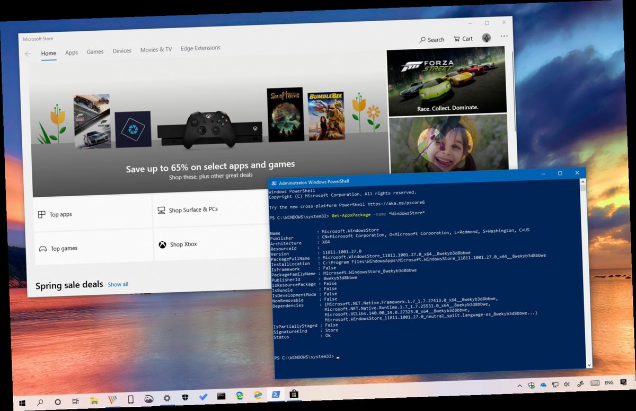Click the Version value 11811.1001.27.0
Image resolution: width=636 pixels, height=411 pixels.
click(x=342, y=252)
